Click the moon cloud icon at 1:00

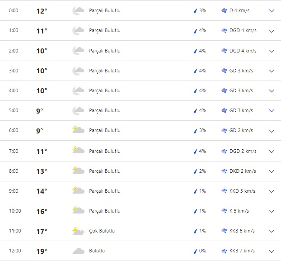78,31
